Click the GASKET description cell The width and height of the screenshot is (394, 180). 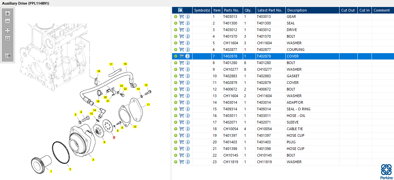[x=312, y=76]
